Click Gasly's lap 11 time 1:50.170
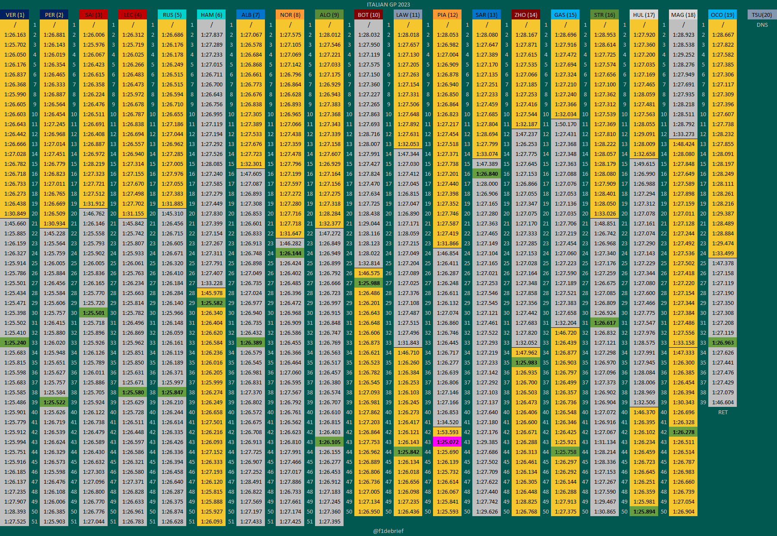The width and height of the screenshot is (777, 536). click(x=566, y=124)
